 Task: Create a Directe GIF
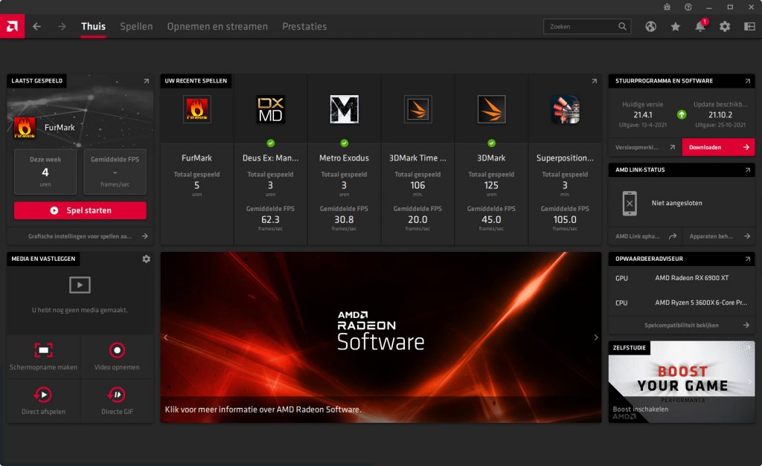click(117, 395)
